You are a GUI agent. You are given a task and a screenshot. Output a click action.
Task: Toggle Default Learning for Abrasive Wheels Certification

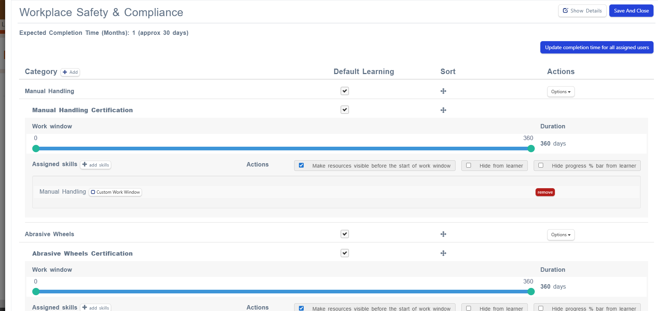pyautogui.click(x=345, y=253)
